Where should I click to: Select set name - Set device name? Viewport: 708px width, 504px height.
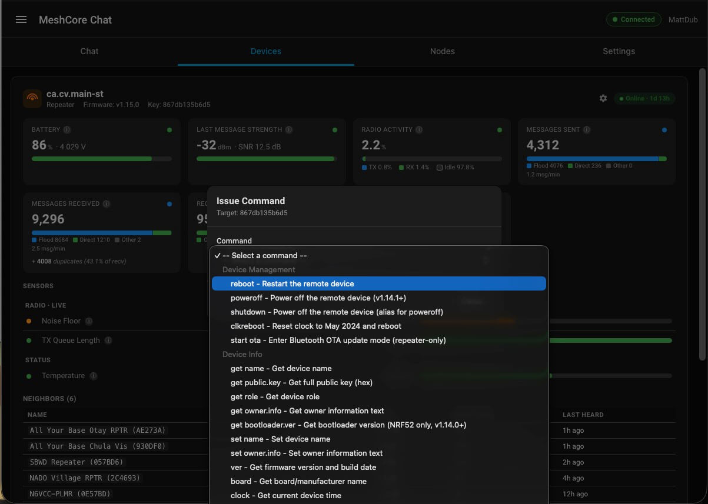pos(379,439)
